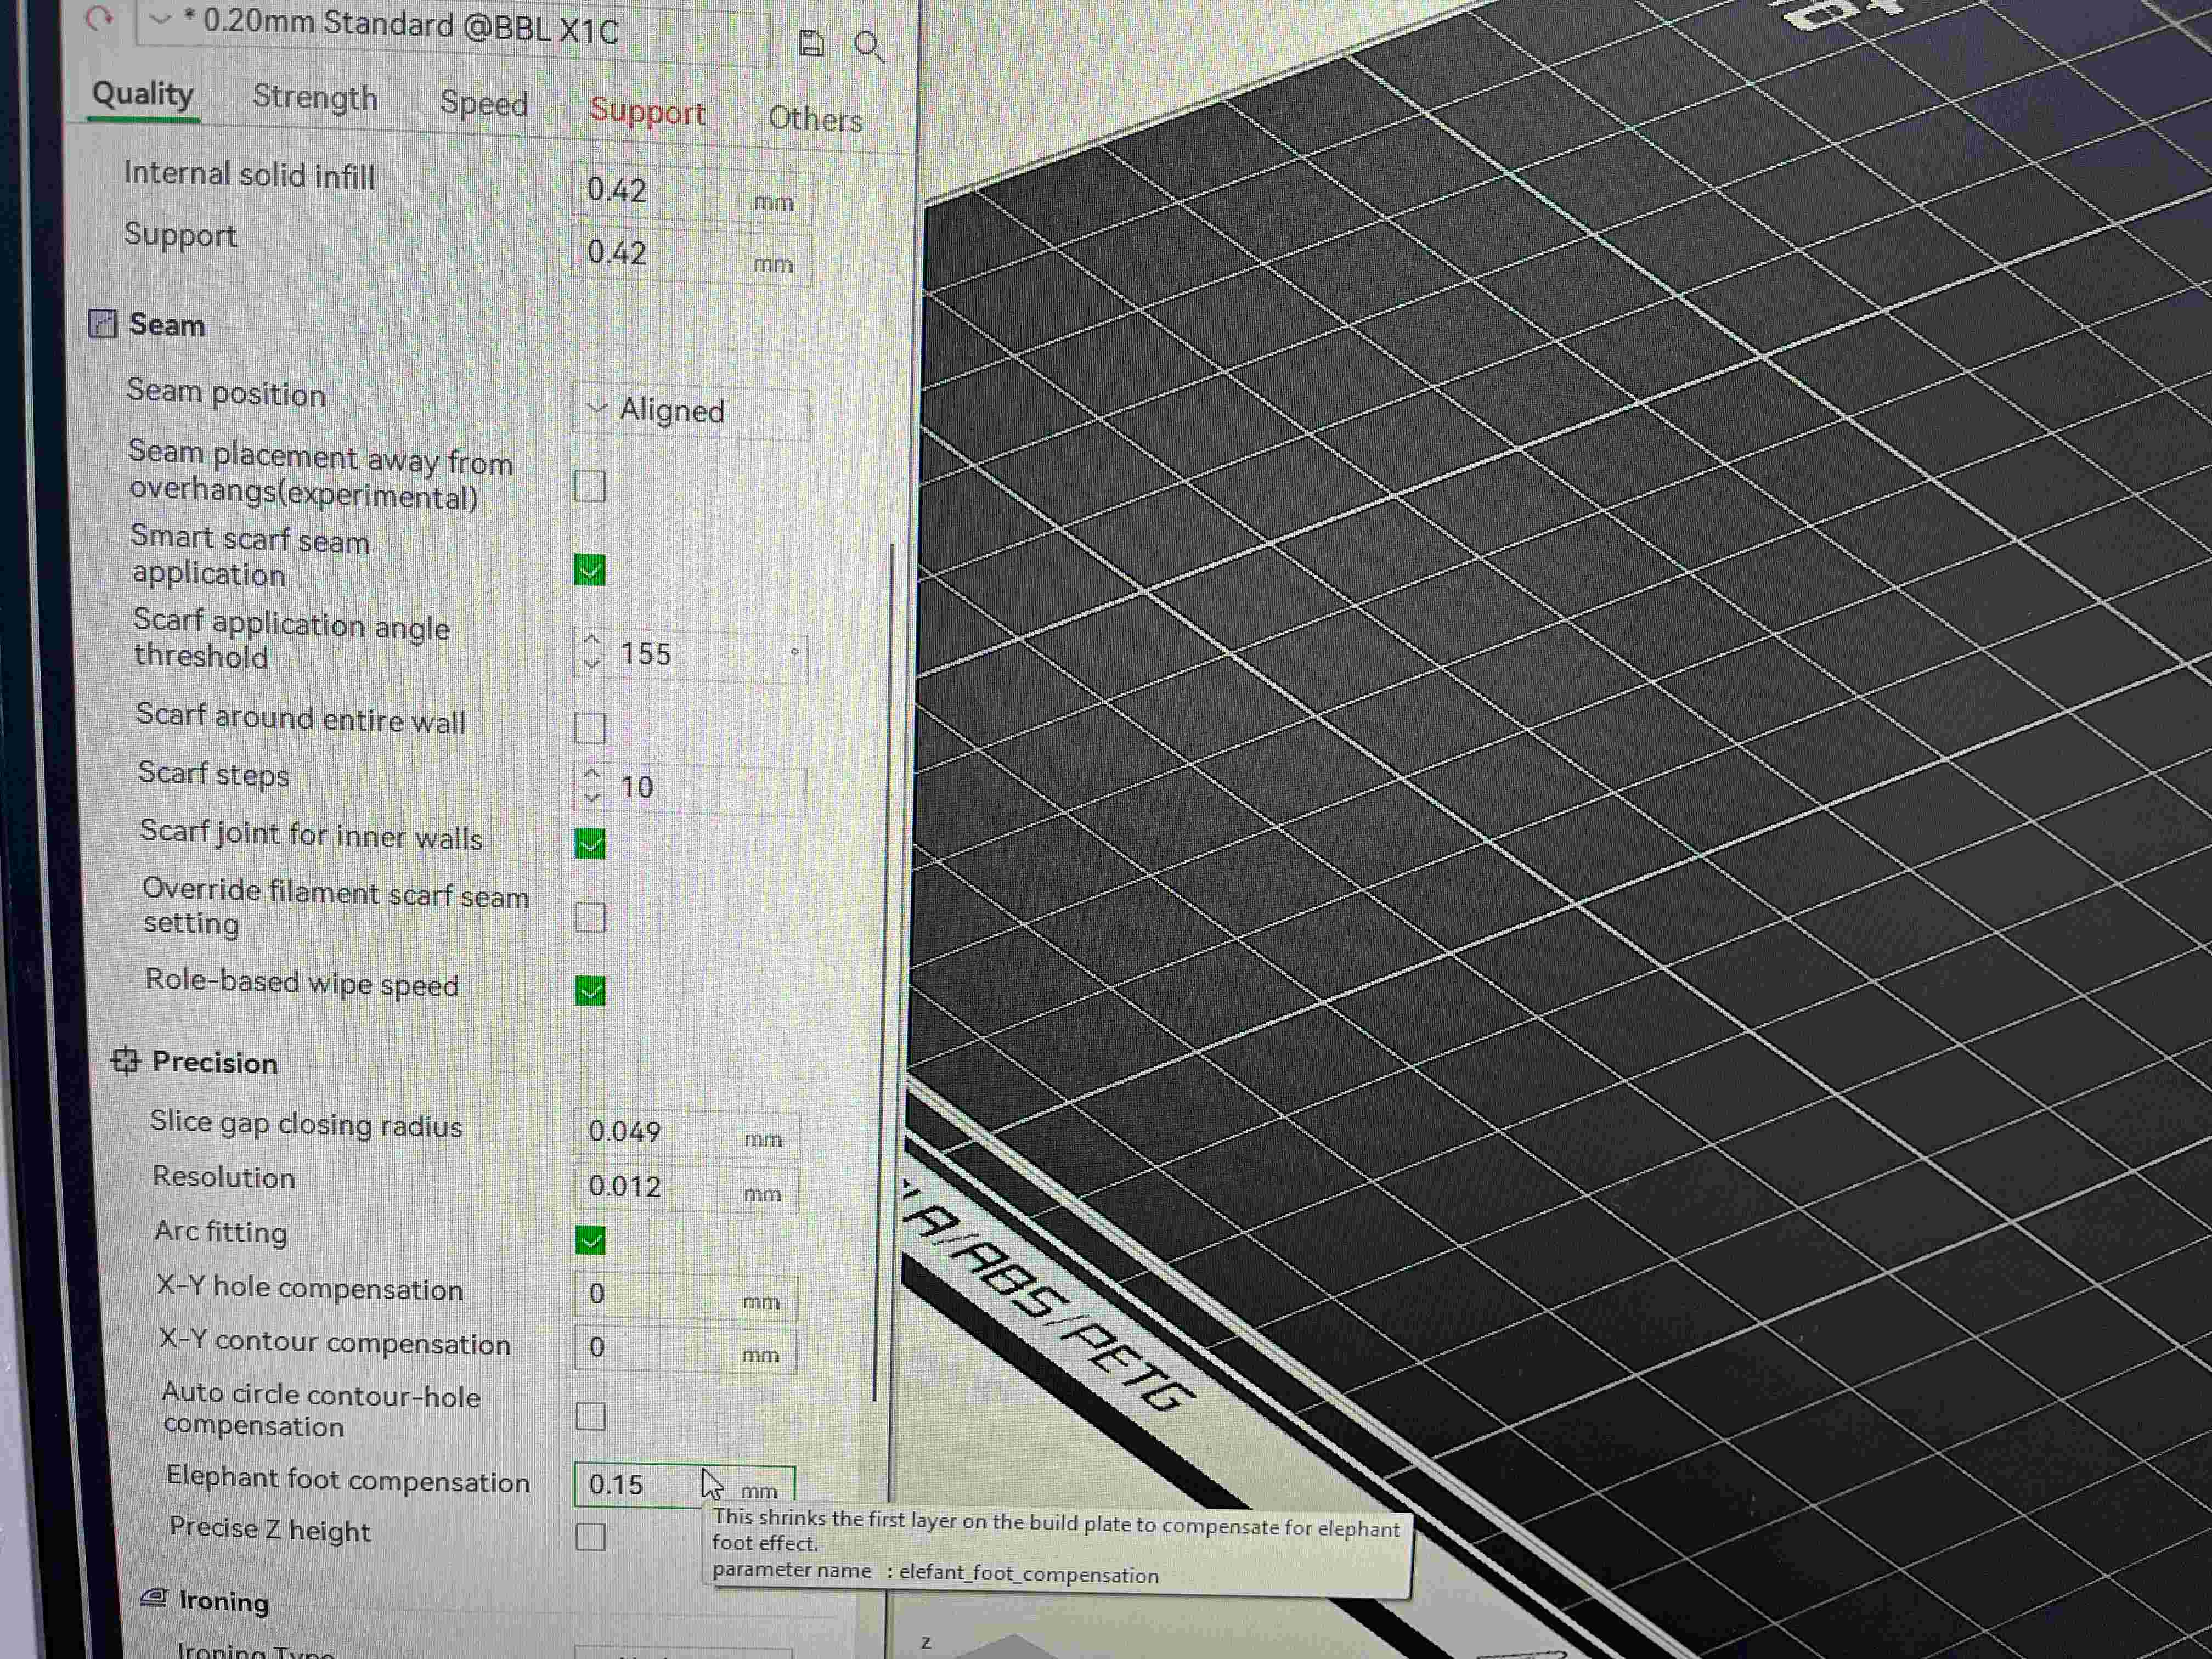This screenshot has height=1659, width=2212.
Task: Click the Precision section crosshair icon
Action: 125,1061
